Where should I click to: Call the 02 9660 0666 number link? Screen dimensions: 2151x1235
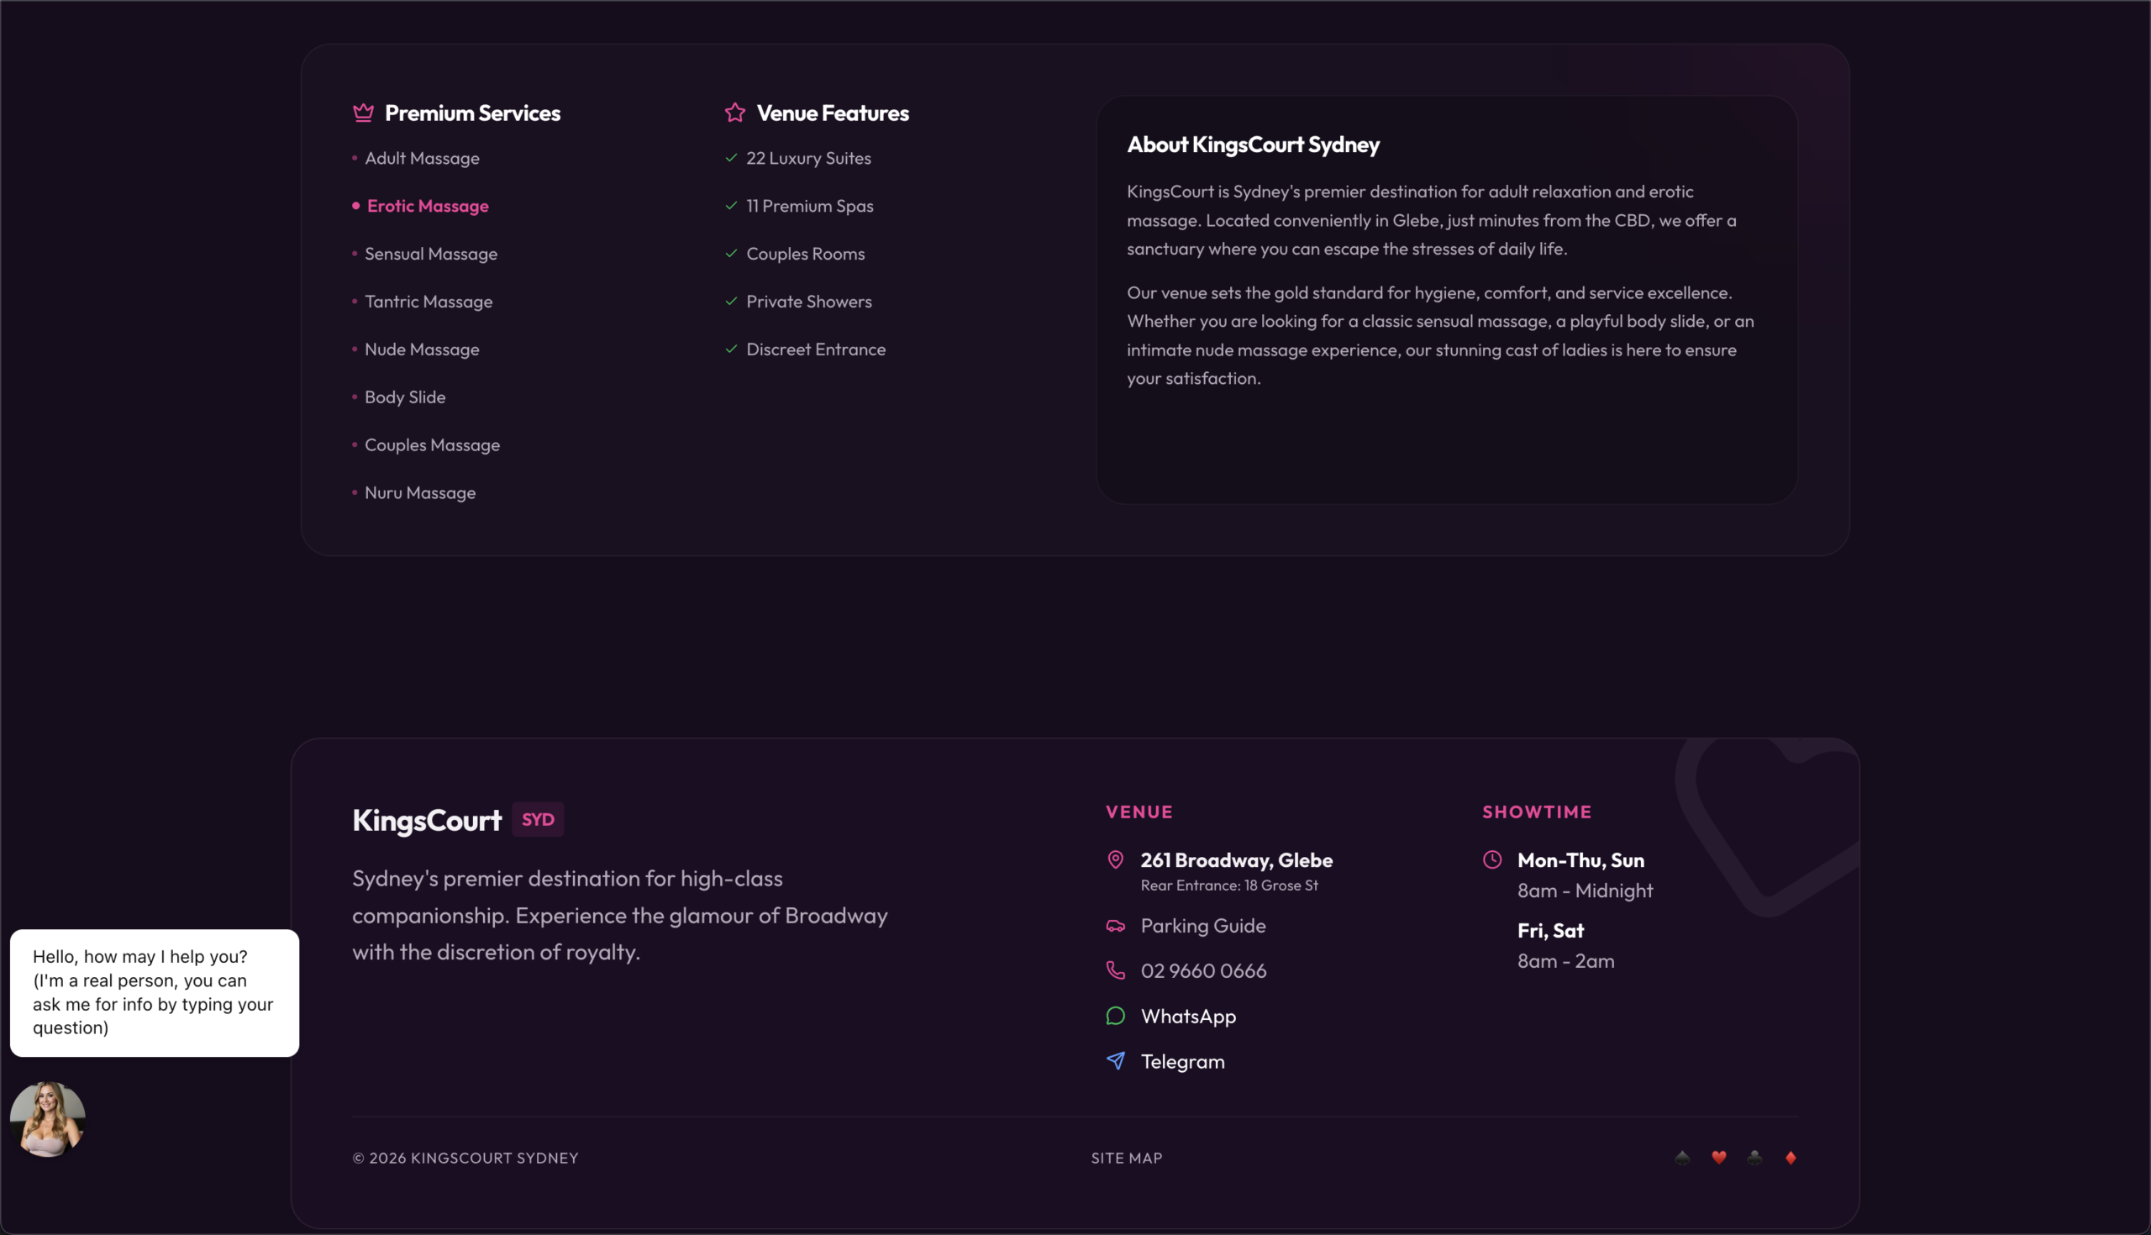tap(1202, 970)
